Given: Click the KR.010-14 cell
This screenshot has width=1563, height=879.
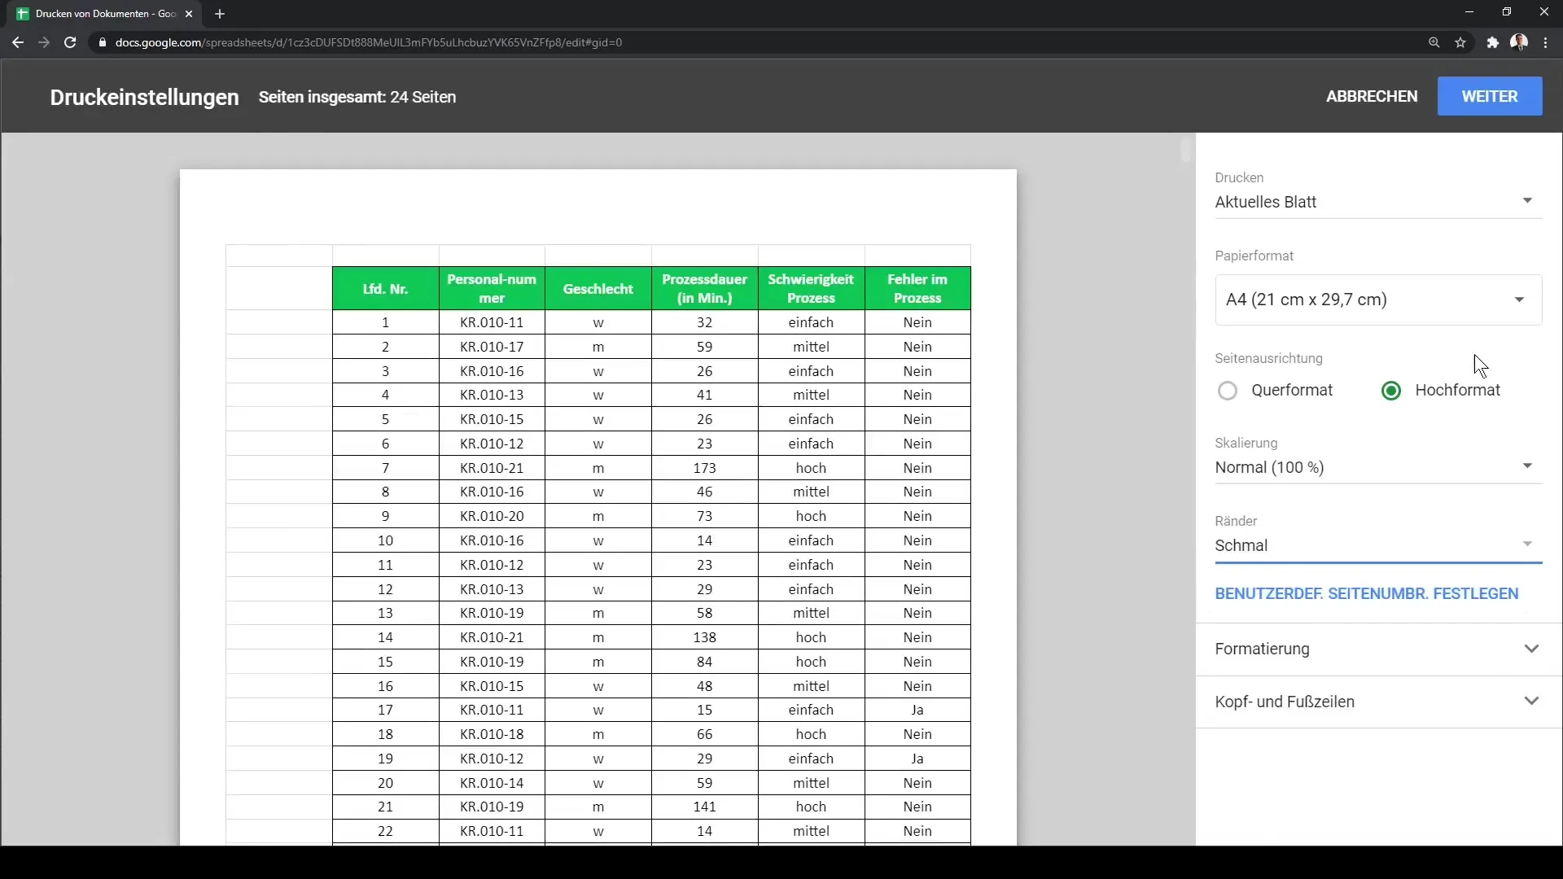Looking at the screenshot, I should coord(492,783).
